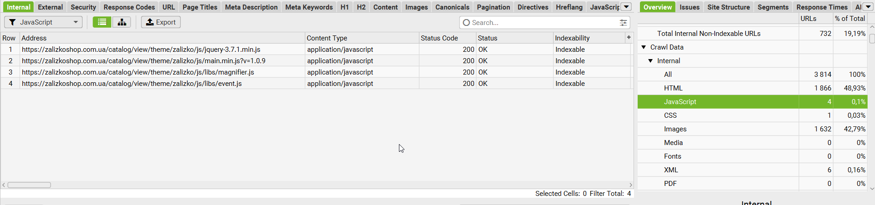The height and width of the screenshot is (205, 875).
Task: Click the funnel filter icon
Action: point(12,22)
